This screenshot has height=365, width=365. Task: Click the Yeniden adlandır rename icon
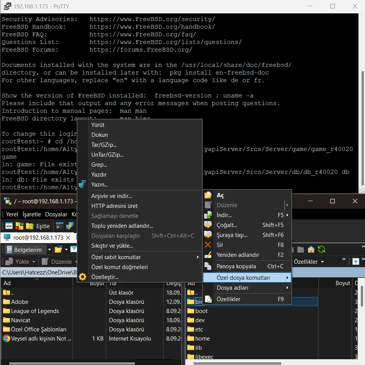tap(208, 255)
